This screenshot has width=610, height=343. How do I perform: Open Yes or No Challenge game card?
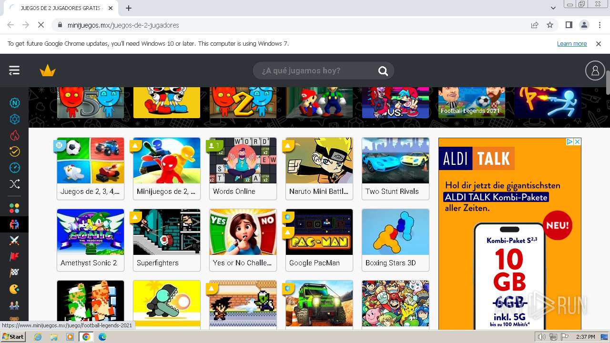tap(243, 240)
